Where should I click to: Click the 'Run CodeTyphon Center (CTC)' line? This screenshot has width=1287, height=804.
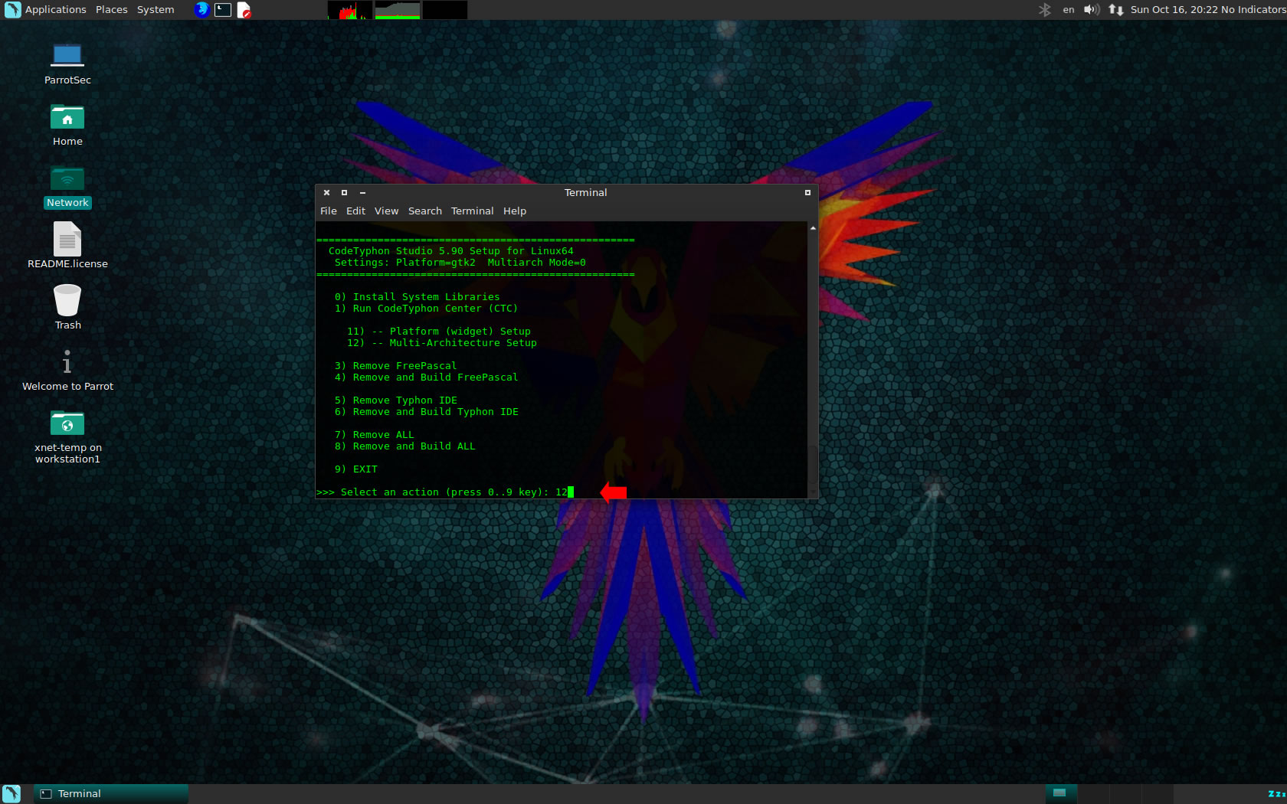pyautogui.click(x=426, y=309)
